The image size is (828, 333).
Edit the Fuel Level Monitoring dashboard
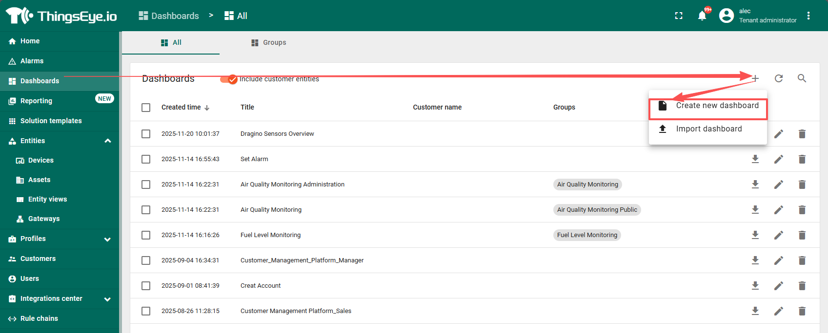[x=779, y=235]
